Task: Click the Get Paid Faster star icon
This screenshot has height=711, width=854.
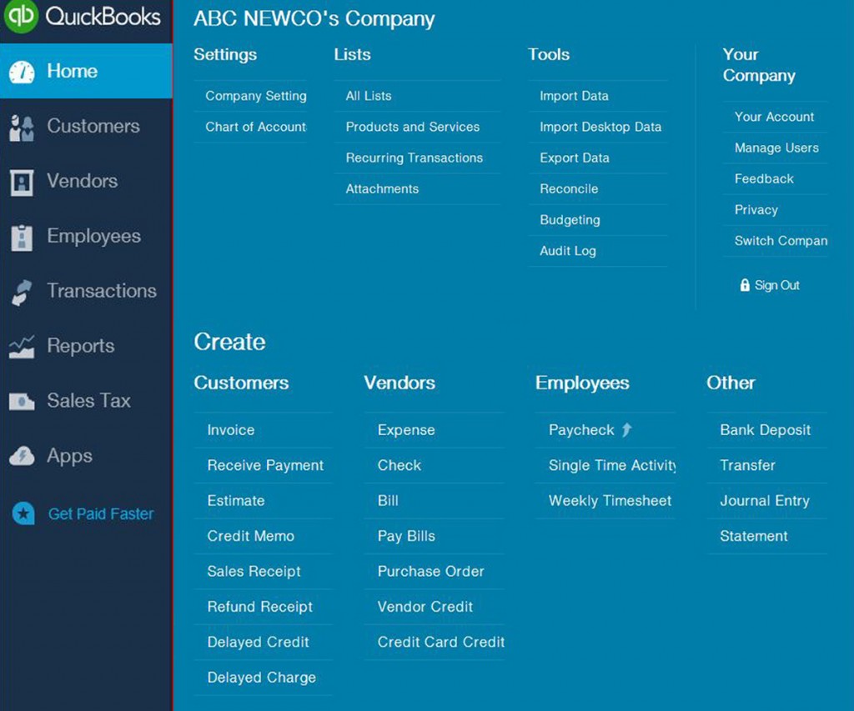Action: 23,513
